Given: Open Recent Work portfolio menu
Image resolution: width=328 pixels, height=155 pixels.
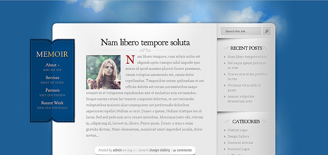Looking at the screenshot, I should coord(52,103).
